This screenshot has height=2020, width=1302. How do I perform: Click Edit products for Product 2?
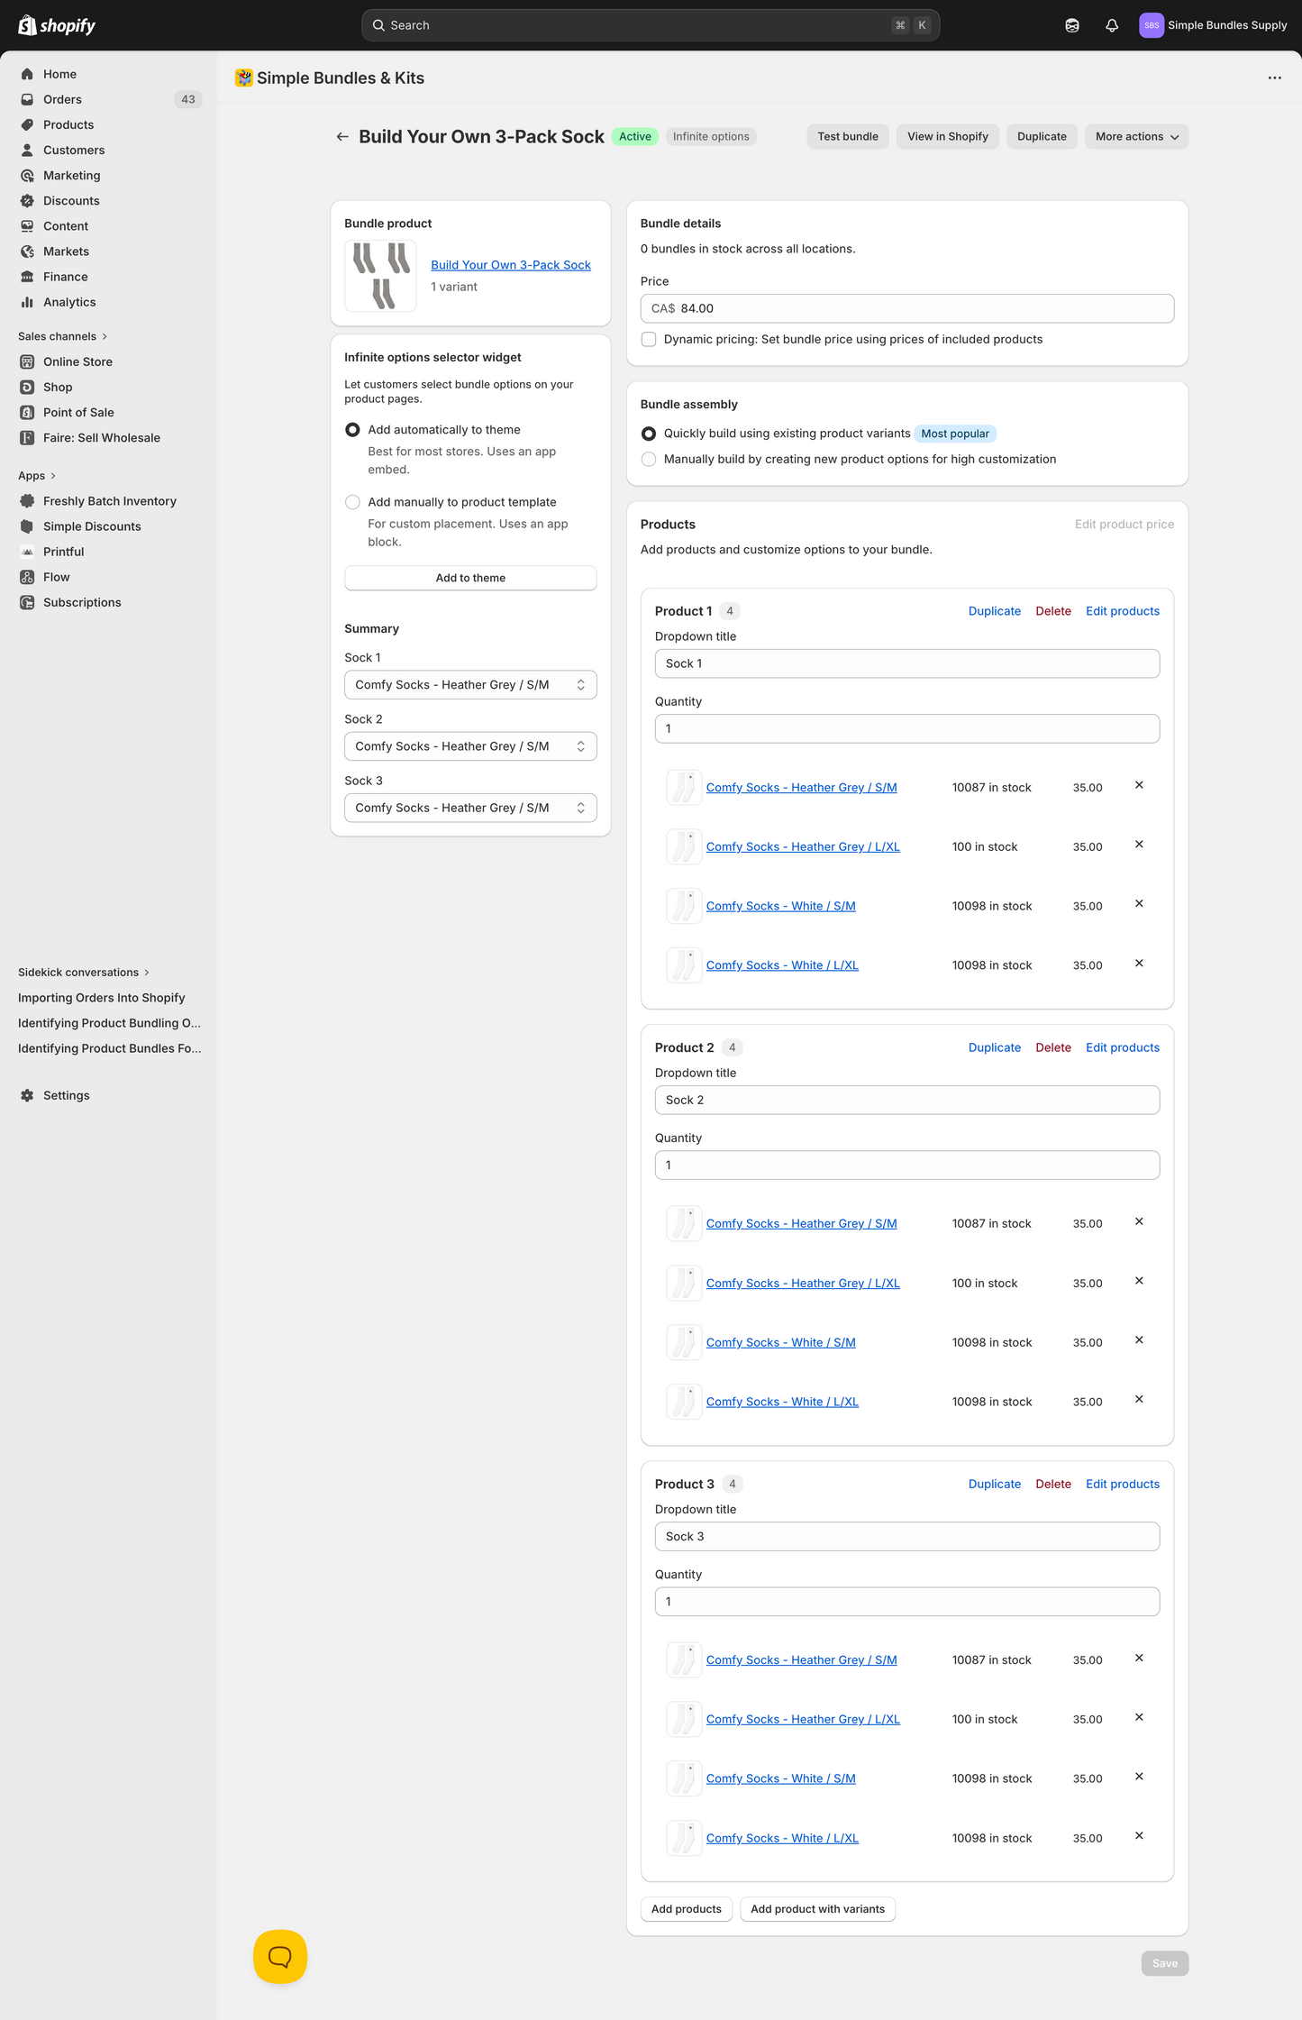[1123, 1047]
